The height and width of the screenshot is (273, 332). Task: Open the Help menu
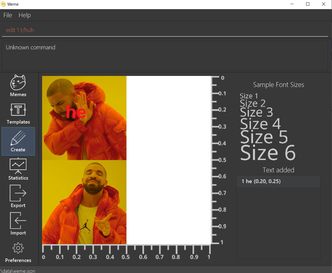25,15
